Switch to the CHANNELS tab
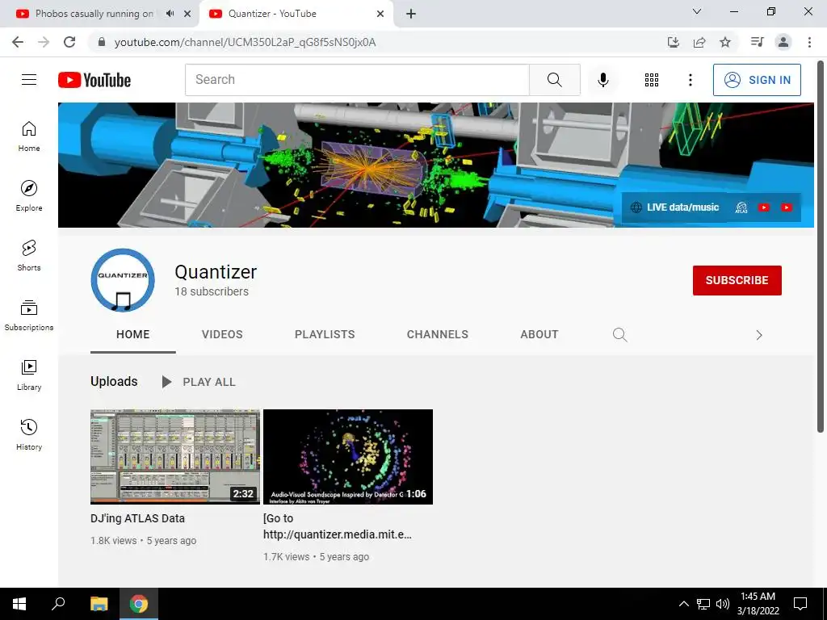827x620 pixels. click(437, 334)
